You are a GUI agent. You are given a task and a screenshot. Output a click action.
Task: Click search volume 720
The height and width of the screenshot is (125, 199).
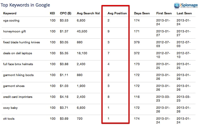point(80,119)
